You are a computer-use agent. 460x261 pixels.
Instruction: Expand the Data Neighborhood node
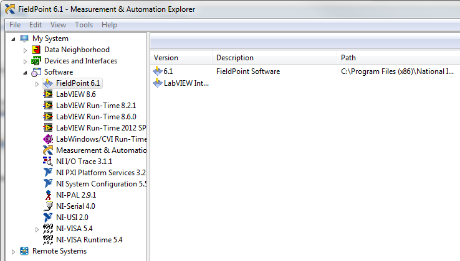pos(25,50)
